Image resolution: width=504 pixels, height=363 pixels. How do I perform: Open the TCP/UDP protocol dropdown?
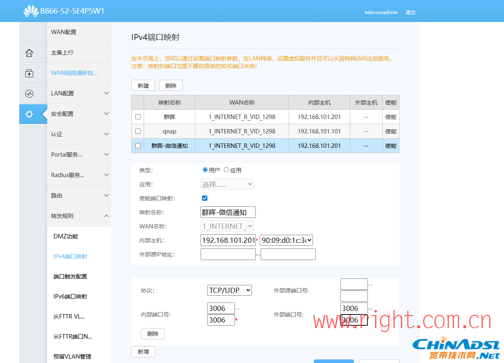tap(230, 290)
